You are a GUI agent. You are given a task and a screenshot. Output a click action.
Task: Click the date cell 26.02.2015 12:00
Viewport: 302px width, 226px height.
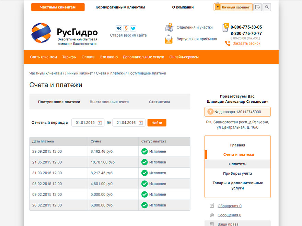[x=47, y=205]
